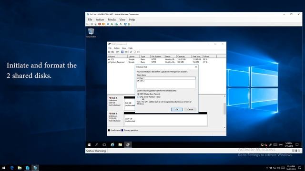This screenshot has width=305, height=171.
Task: Uncheck Disk 2 in Initialize Disk dialog
Action: [x=138, y=81]
